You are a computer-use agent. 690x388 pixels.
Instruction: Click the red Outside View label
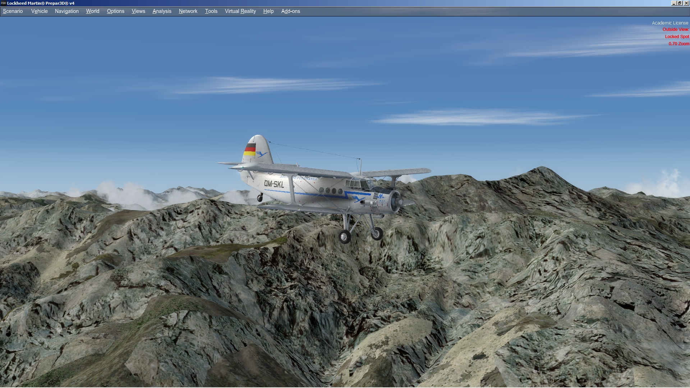(676, 29)
